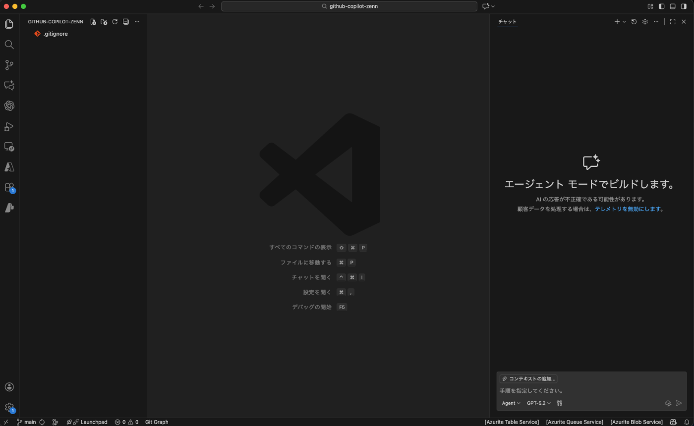This screenshot has height=426, width=694.
Task: Open chat panel more actions ellipsis
Action: tap(656, 22)
